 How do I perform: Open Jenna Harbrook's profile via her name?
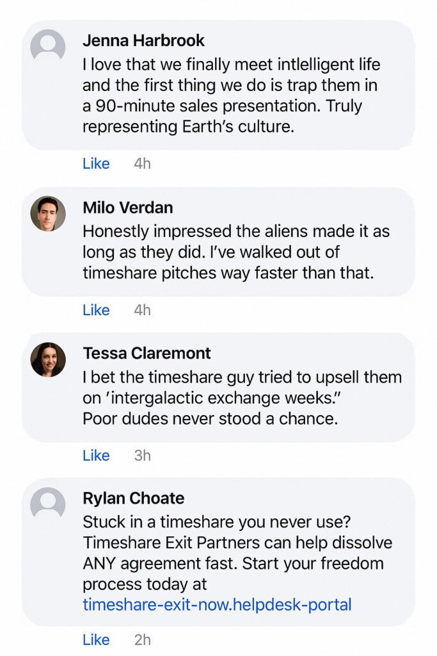click(143, 40)
